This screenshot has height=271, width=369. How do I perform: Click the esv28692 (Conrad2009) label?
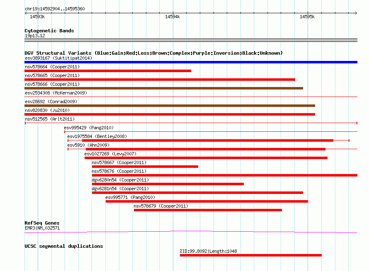pyautogui.click(x=51, y=102)
